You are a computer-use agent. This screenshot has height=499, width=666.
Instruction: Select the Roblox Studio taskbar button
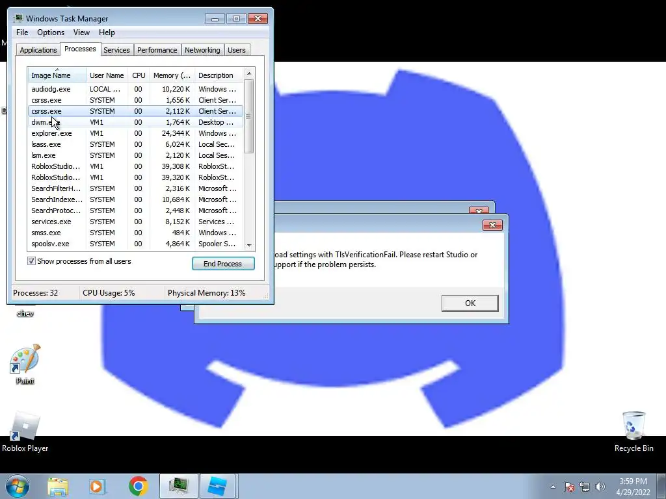pyautogui.click(x=217, y=486)
